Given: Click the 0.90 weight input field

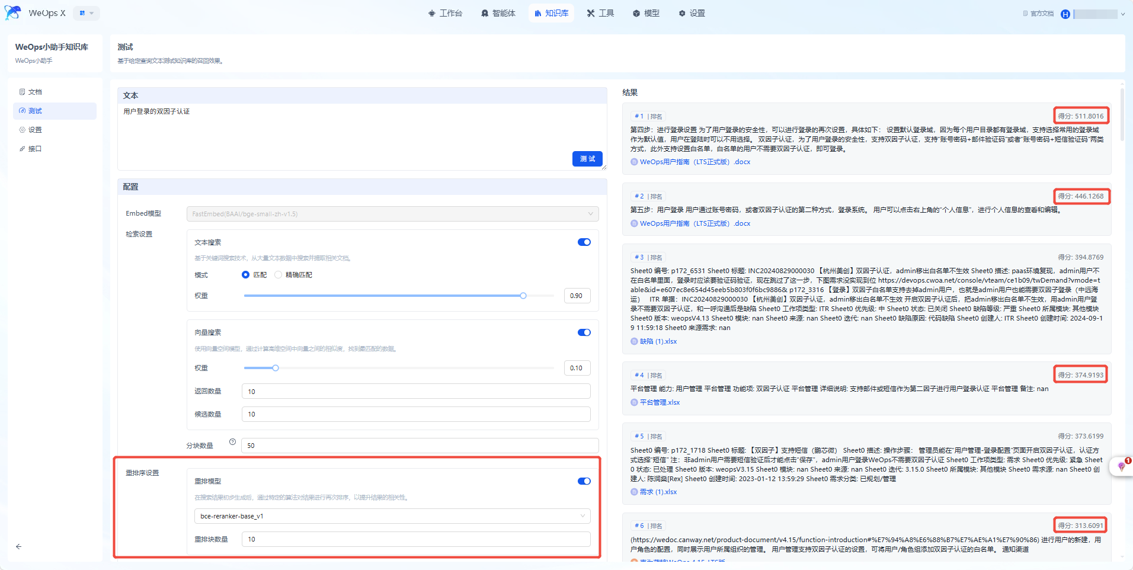Looking at the screenshot, I should point(577,296).
